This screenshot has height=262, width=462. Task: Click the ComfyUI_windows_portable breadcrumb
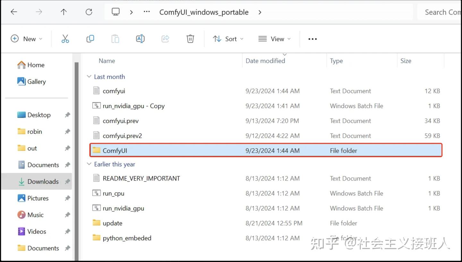pyautogui.click(x=203, y=12)
